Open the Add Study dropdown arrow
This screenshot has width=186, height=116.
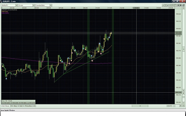pos(11,106)
